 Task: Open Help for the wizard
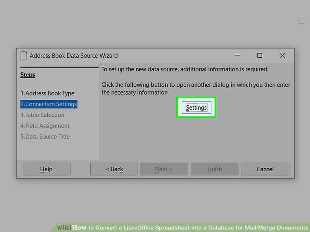[x=46, y=169]
